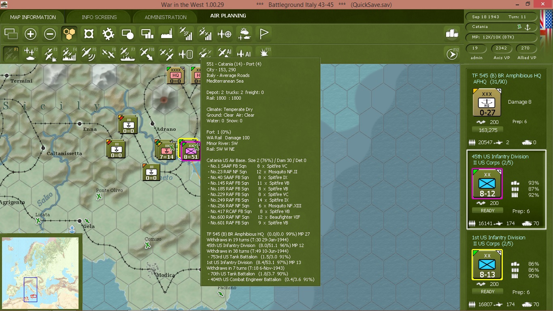Click the zoom out minus icon
Screen dimensions: 553x311
[50, 34]
